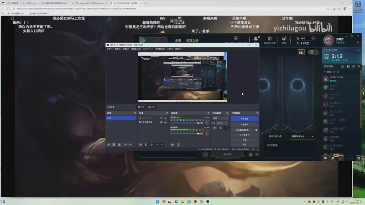Search friends with League magnifier icon
Viewport: 365px width, 205px height.
(x=359, y=67)
